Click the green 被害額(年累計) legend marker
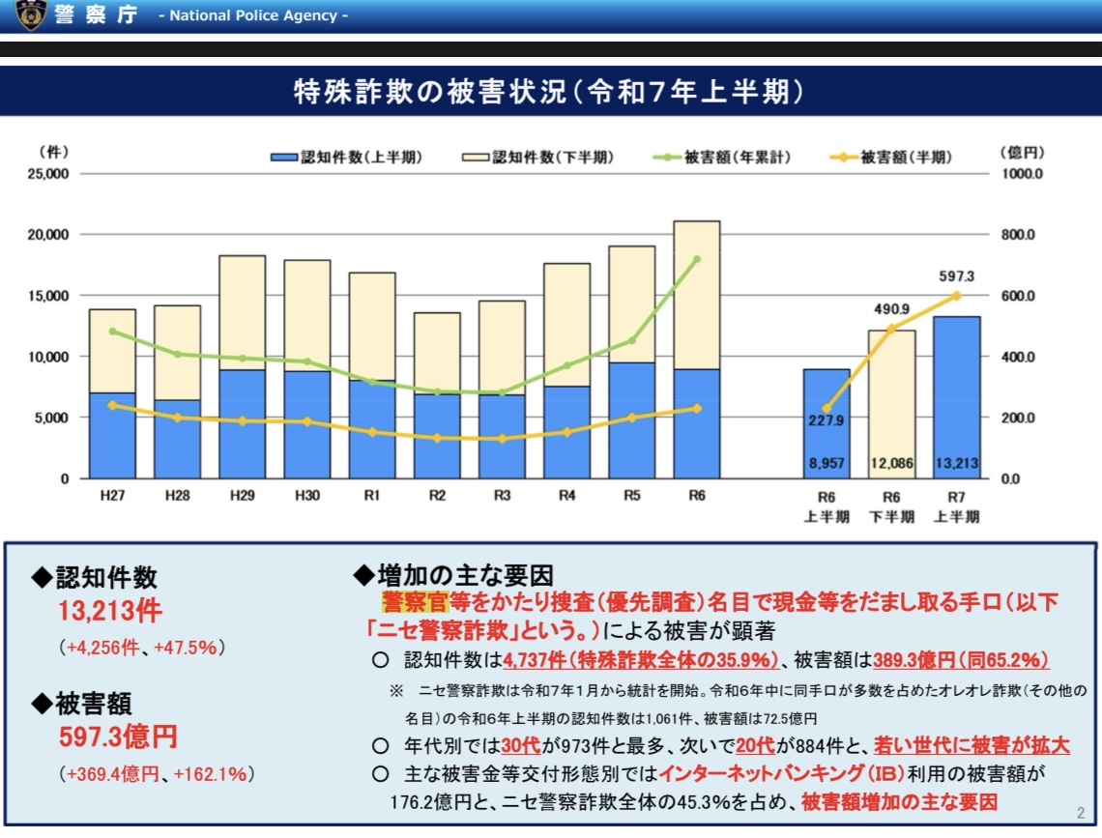 pos(667,159)
